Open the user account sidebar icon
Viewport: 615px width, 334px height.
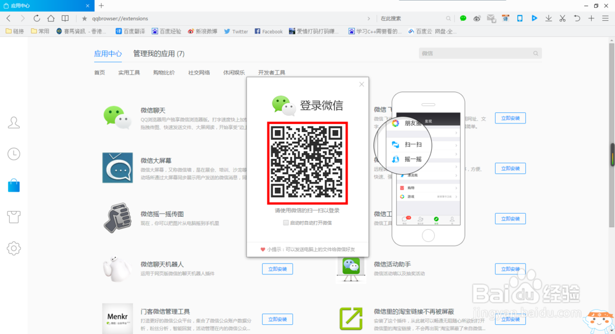click(x=14, y=123)
